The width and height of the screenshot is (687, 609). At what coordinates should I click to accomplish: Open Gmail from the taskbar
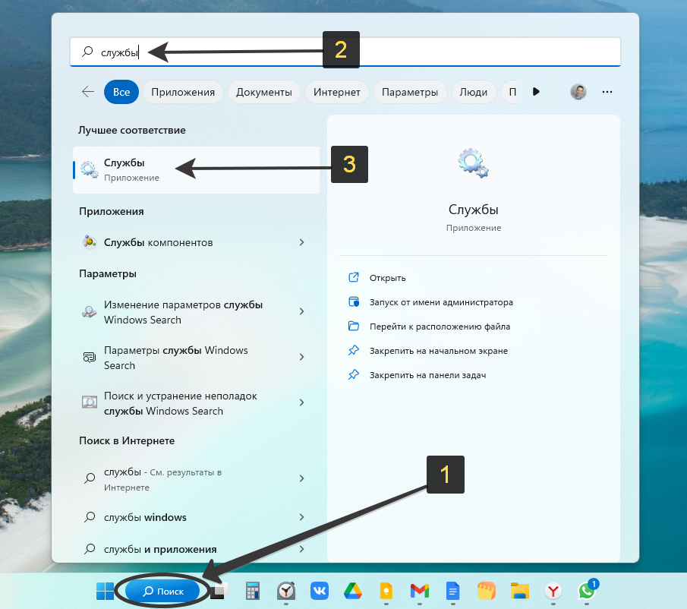(x=420, y=591)
